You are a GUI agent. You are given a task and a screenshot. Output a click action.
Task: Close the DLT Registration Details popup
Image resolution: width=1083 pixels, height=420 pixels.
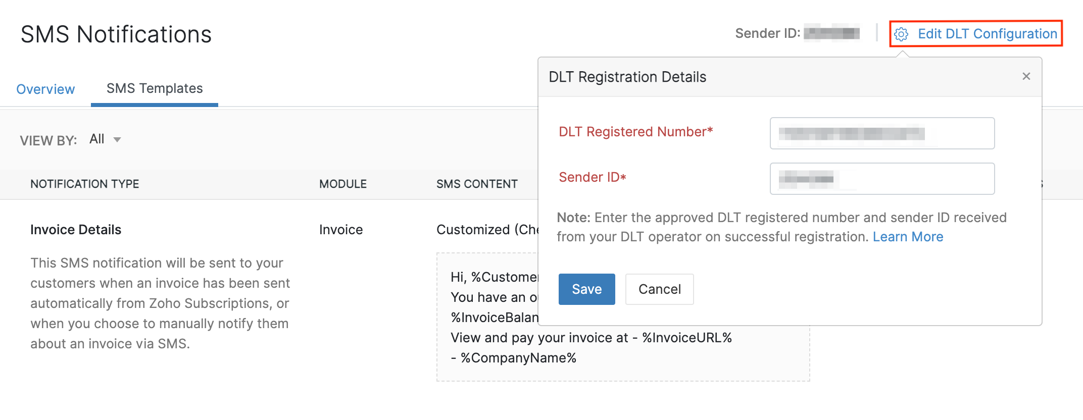(x=1026, y=76)
